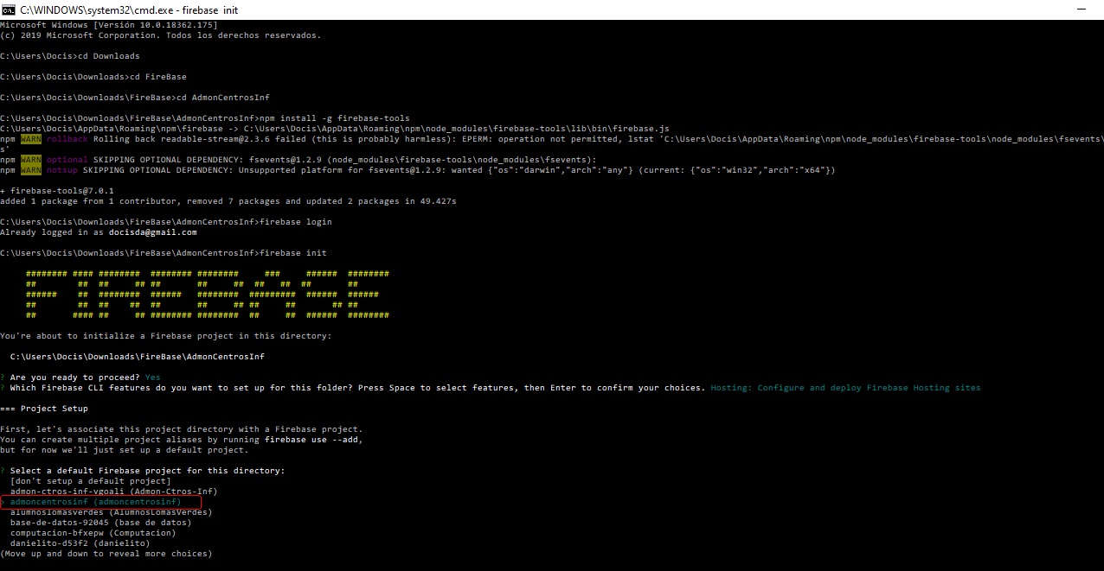
Task: Click '(Move up and down to reveal more choices)' hint
Action: coord(106,554)
